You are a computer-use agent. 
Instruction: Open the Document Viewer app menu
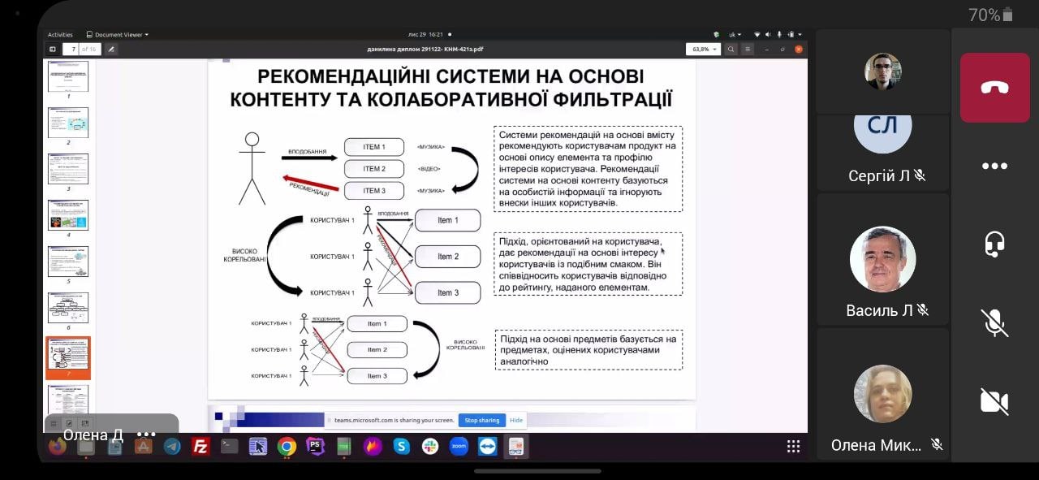pos(118,35)
